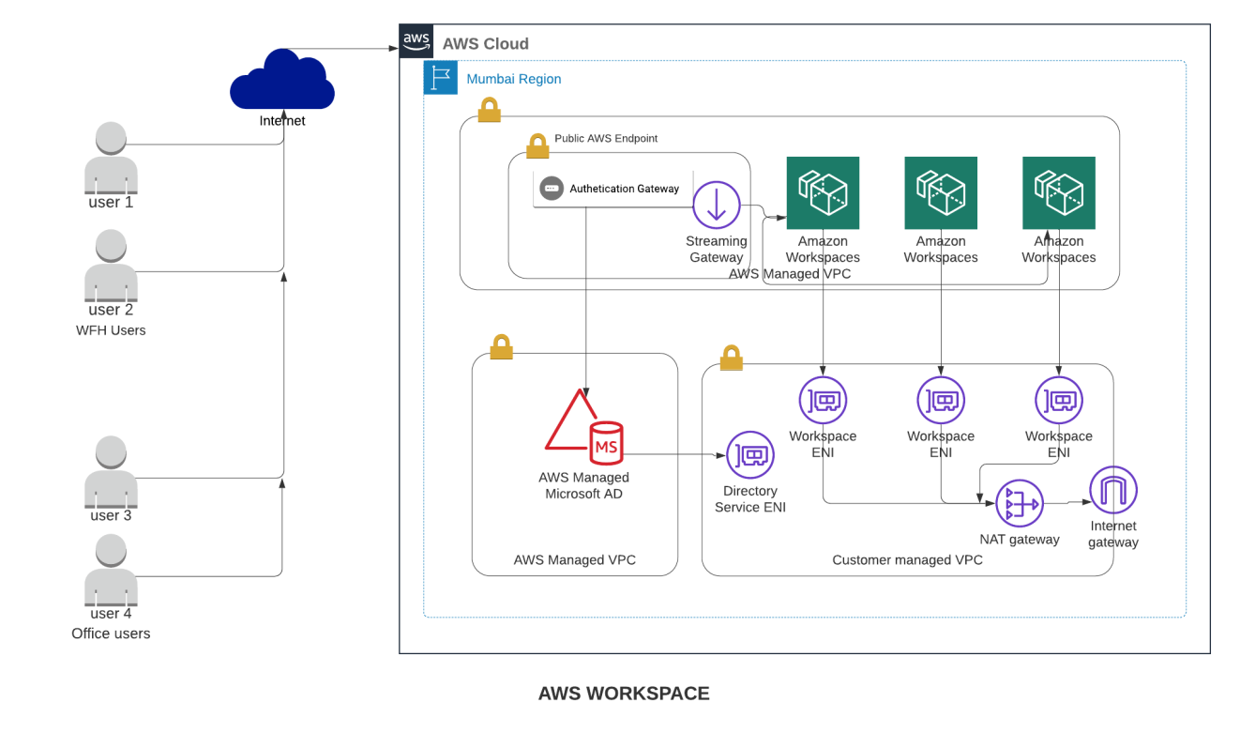Click the 'Office users' label

[111, 634]
